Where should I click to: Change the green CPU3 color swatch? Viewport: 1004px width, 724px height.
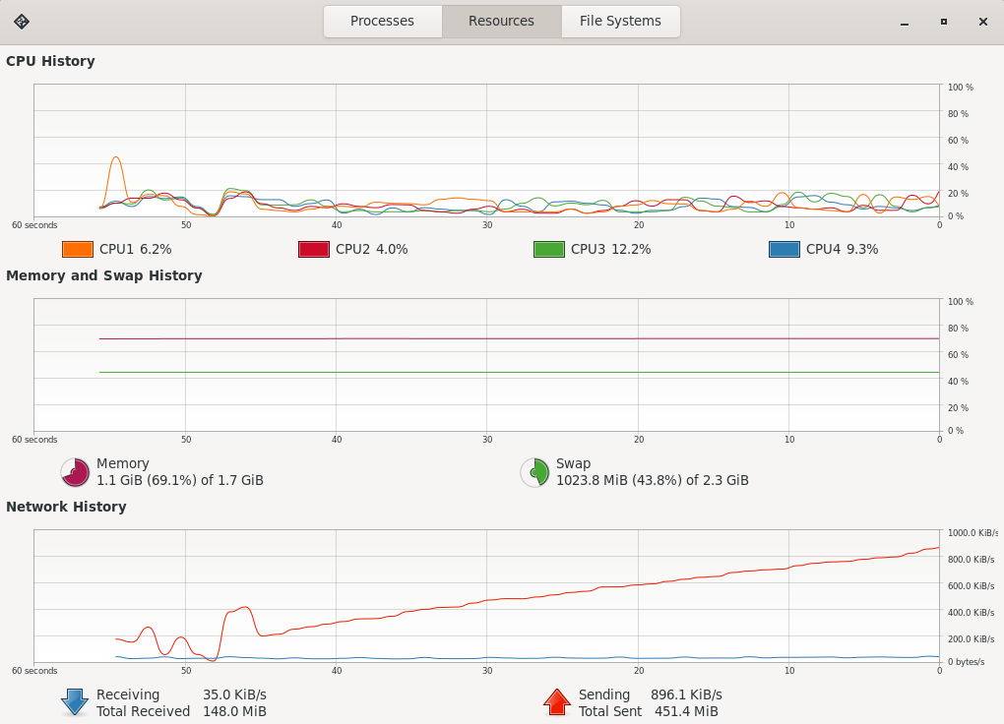click(x=548, y=250)
